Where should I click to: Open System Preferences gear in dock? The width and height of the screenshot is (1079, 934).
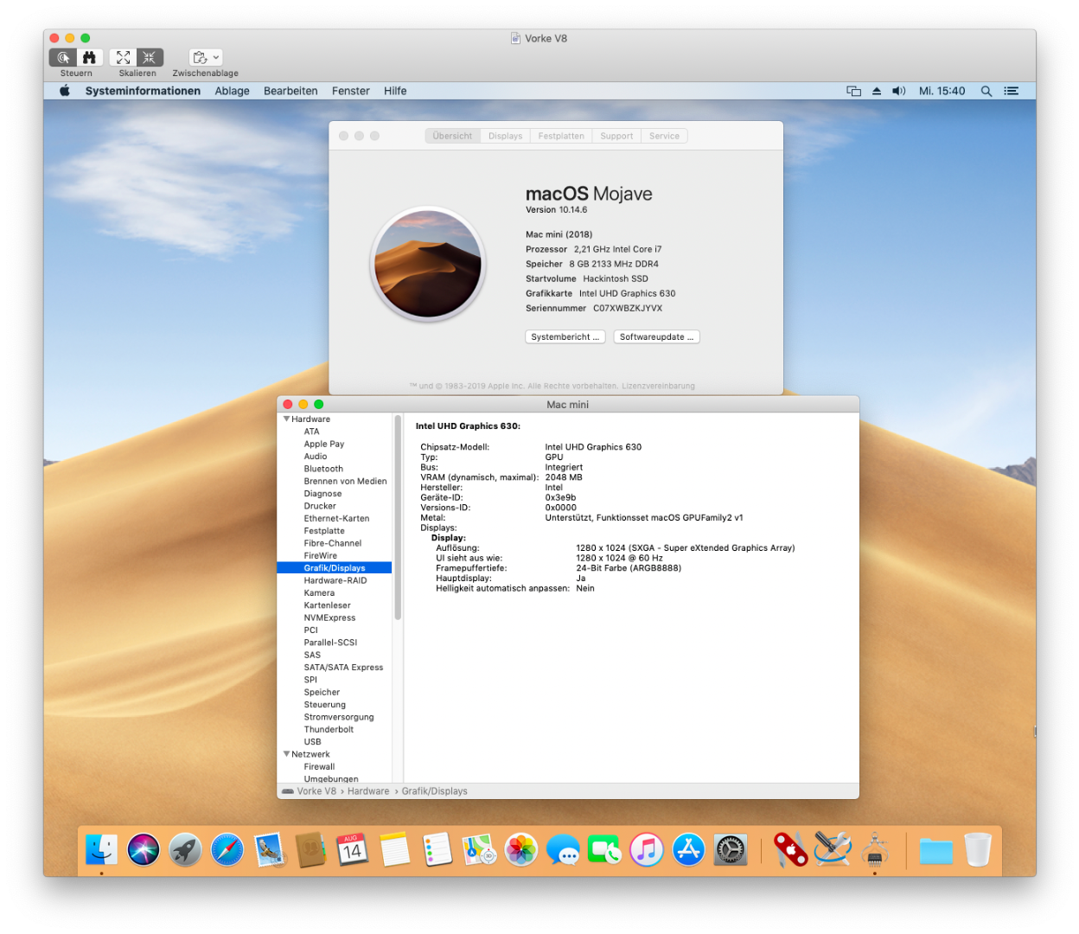(x=730, y=850)
